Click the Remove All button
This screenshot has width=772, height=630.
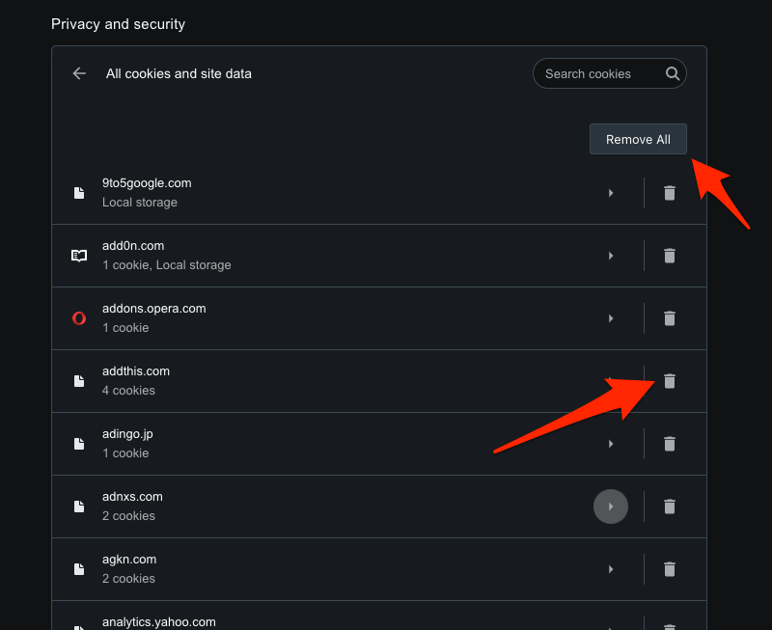coord(638,138)
